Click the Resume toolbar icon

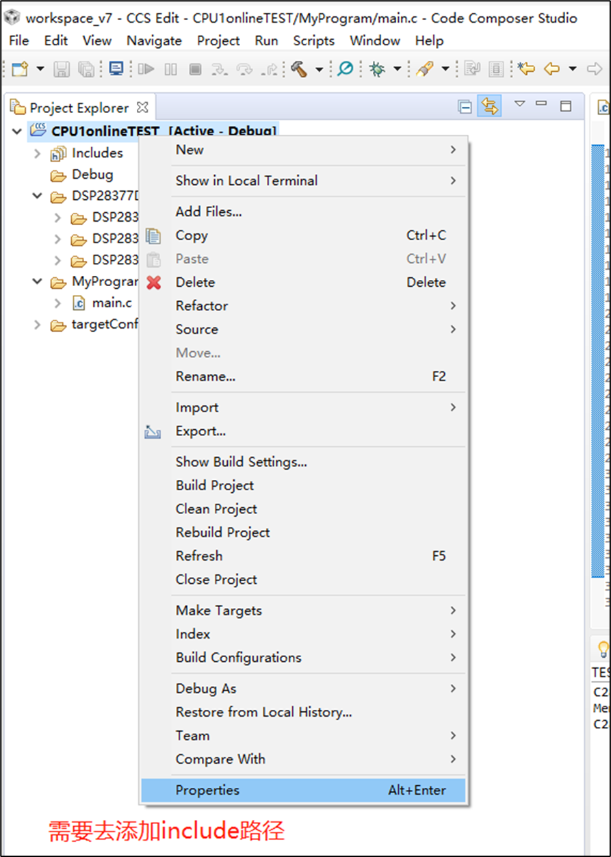(146, 69)
